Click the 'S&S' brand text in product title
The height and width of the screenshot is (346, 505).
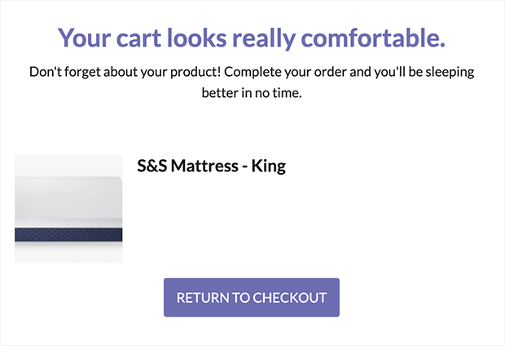(152, 166)
